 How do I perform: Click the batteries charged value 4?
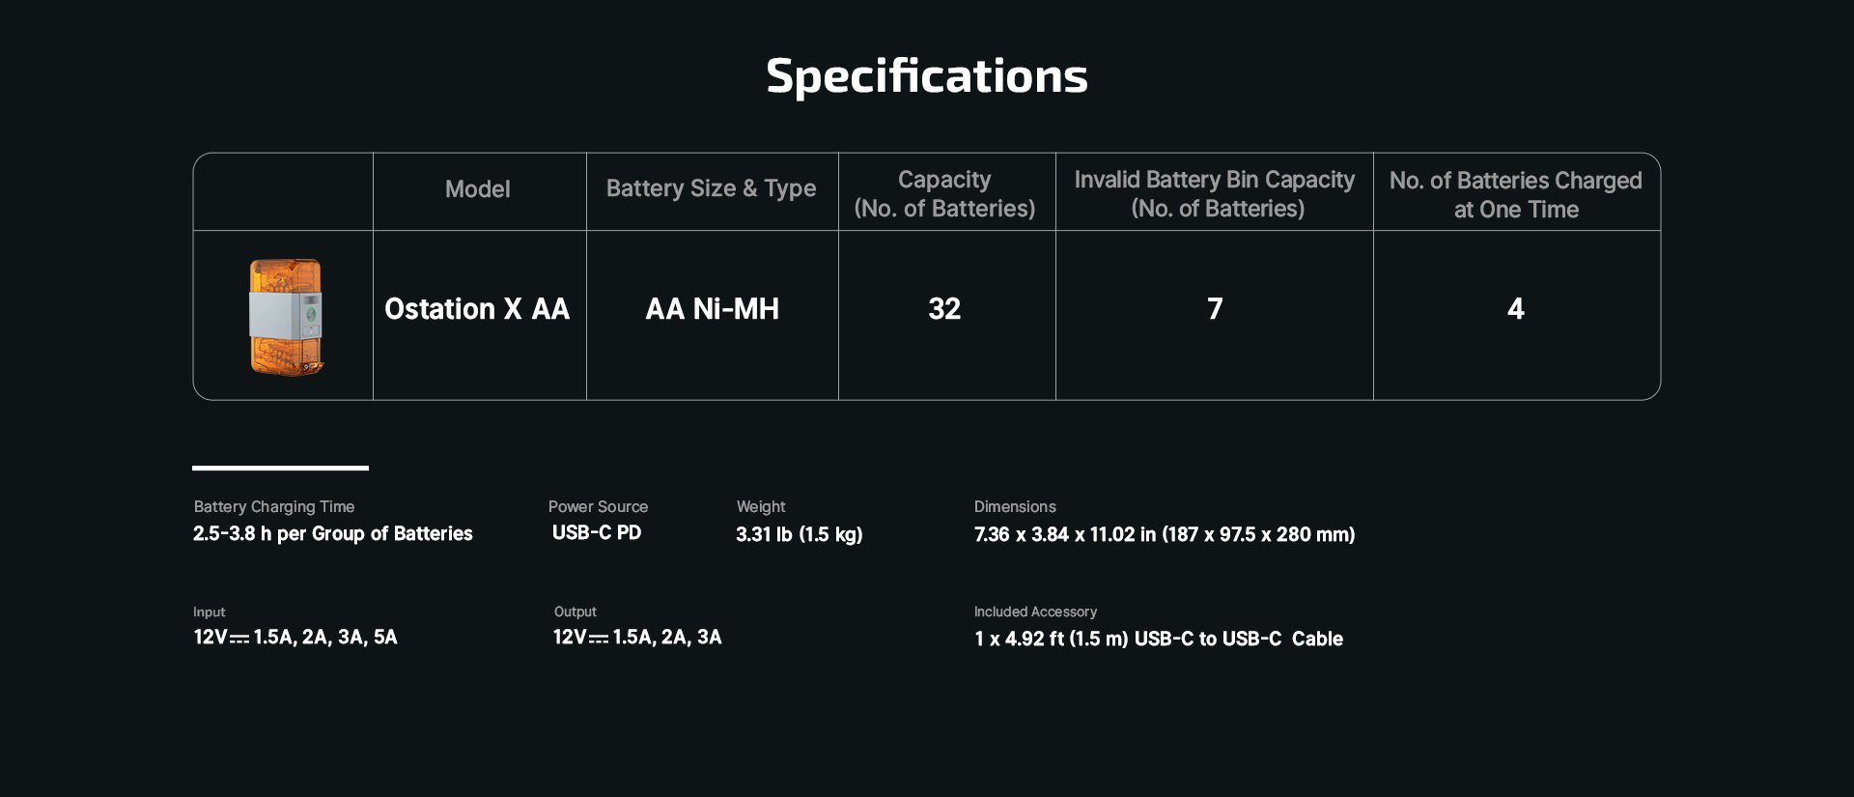click(1515, 309)
